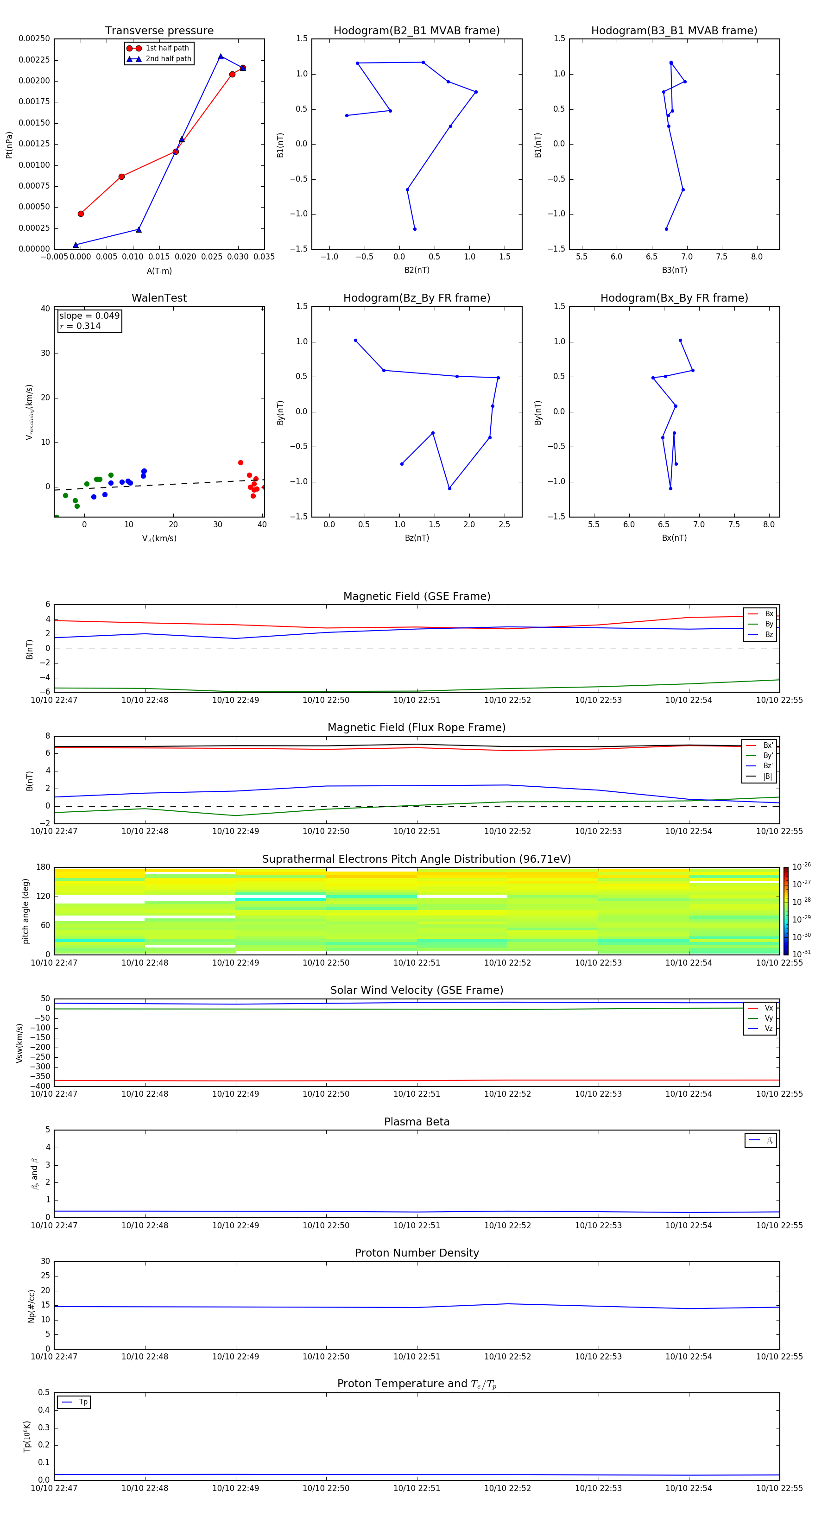
Task: Click the 'slope = 0.049' annotation text
Action: pyautogui.click(x=89, y=316)
